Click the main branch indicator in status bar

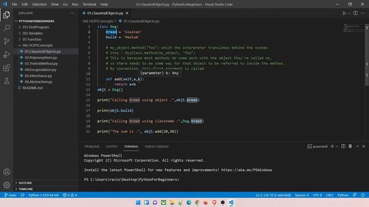(10, 195)
